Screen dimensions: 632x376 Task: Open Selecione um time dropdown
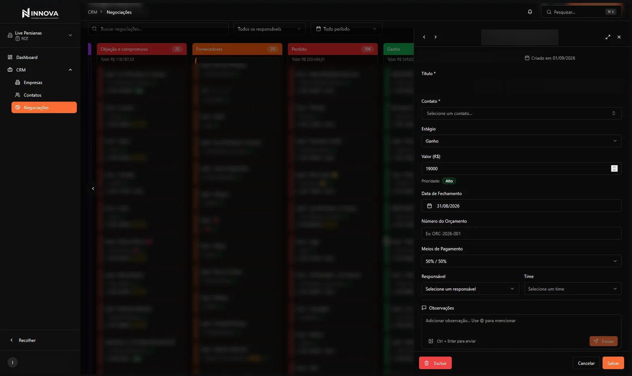click(572, 289)
